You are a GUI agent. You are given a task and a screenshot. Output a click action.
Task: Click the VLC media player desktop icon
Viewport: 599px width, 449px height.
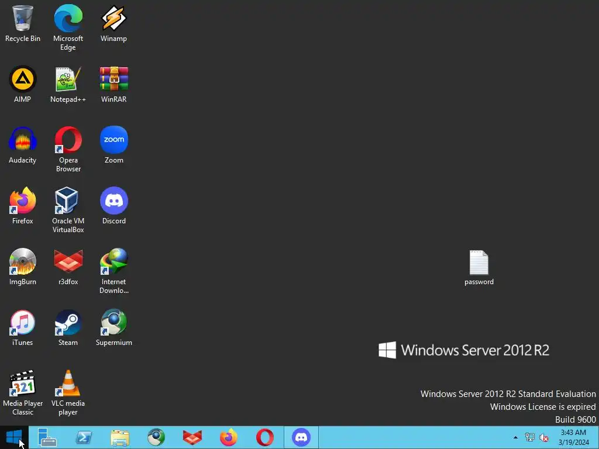(x=68, y=392)
